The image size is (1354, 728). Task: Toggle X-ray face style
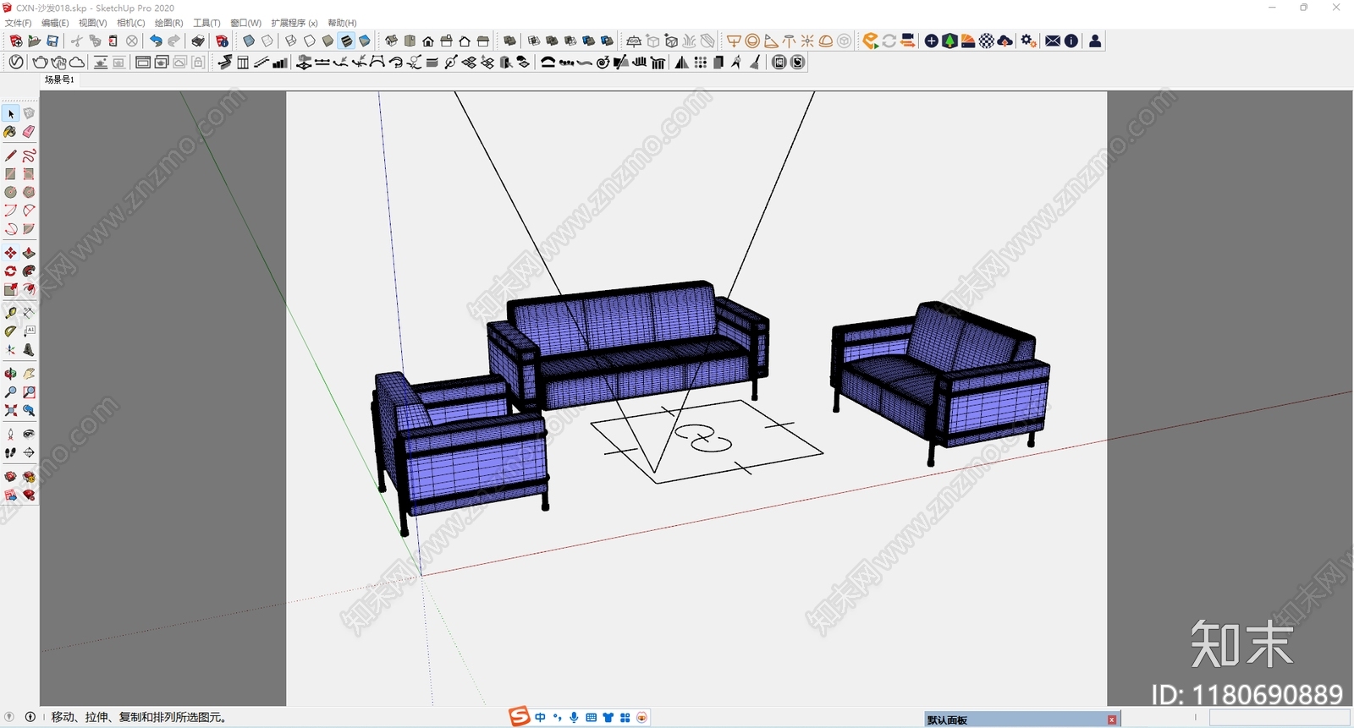click(x=249, y=41)
